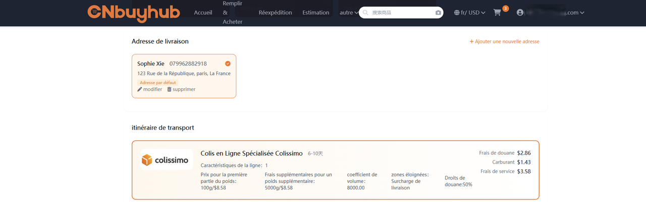Click Ajouter une nouvelle adresse link
The height and width of the screenshot is (202, 646).
tap(504, 41)
